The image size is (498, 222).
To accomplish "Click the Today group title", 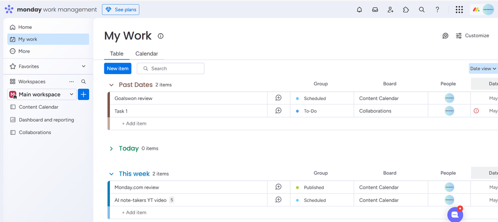I will tap(129, 148).
